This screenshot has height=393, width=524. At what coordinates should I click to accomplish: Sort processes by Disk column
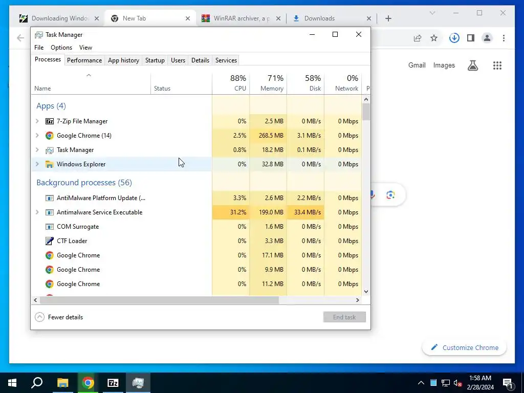pyautogui.click(x=305, y=83)
